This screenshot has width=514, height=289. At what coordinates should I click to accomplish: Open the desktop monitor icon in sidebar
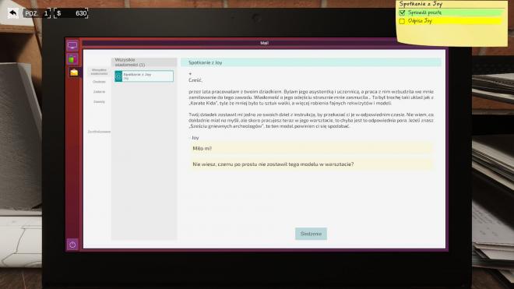coord(72,45)
